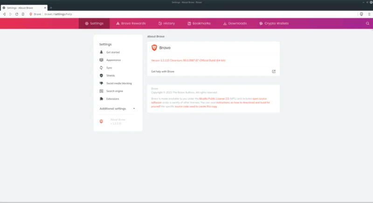
Task: Click the rocket icon for Get started
Action: click(101, 52)
